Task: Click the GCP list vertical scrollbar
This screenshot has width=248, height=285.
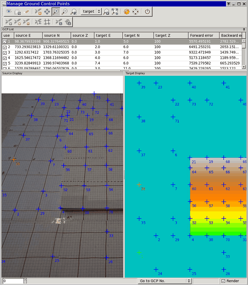Action: tap(244, 54)
